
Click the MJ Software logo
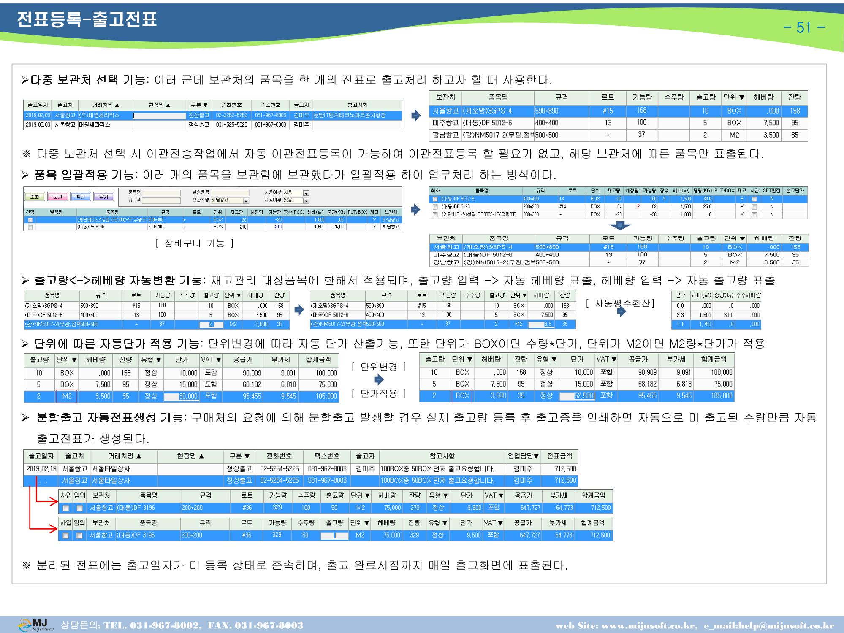click(x=36, y=625)
